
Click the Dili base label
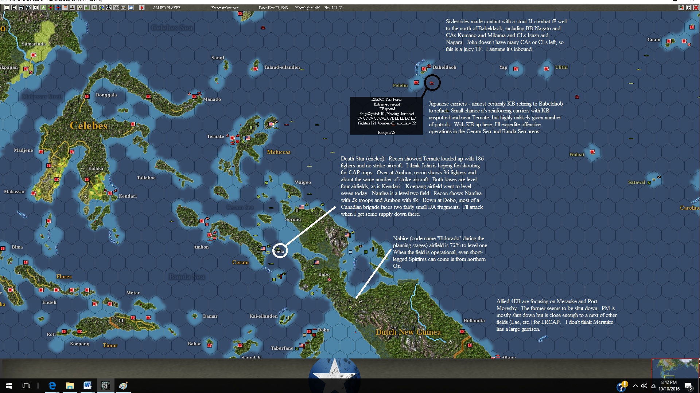pyautogui.click(x=121, y=321)
